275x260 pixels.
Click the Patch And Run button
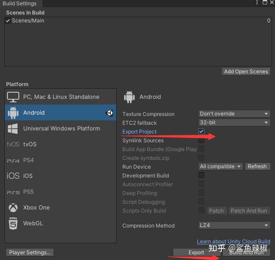[249, 210]
